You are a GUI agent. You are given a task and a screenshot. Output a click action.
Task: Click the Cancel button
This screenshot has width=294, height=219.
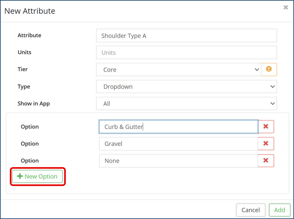(251, 210)
